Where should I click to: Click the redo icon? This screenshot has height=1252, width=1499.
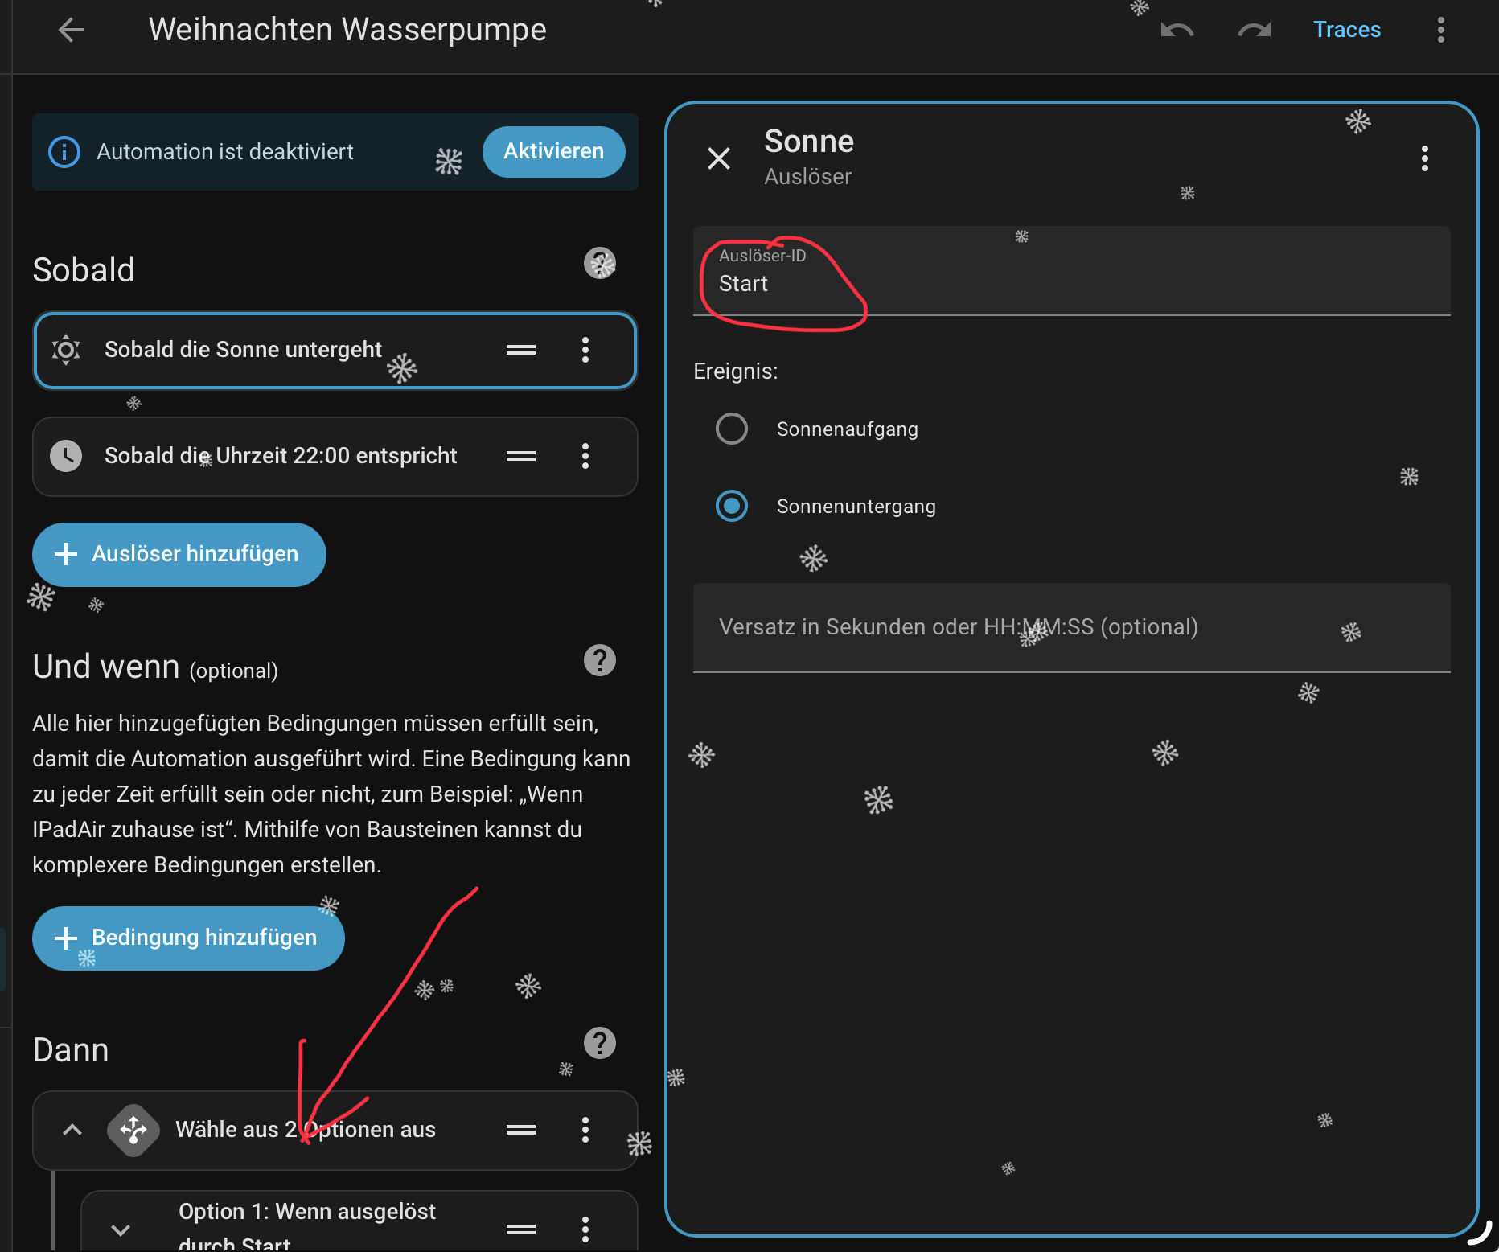(x=1254, y=31)
